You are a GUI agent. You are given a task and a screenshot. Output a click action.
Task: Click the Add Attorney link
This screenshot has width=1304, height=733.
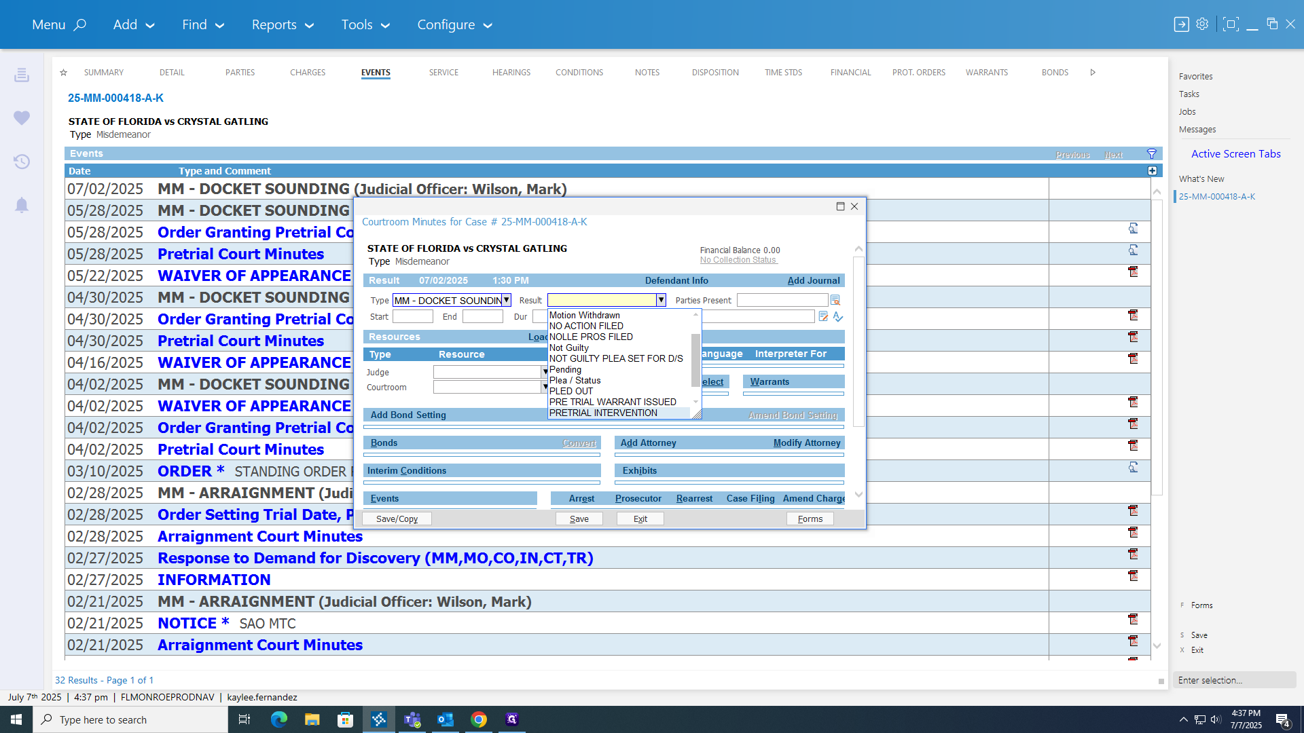649,443
